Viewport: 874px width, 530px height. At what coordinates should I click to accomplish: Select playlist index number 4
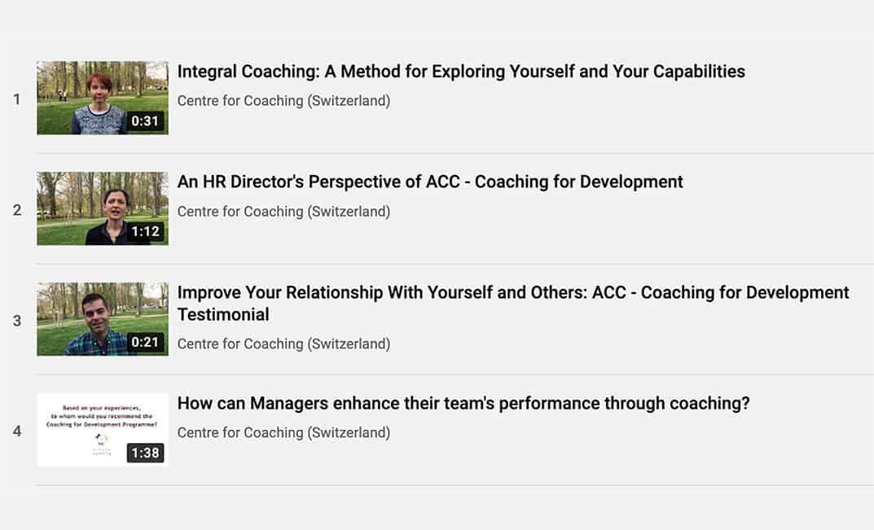[x=17, y=431]
